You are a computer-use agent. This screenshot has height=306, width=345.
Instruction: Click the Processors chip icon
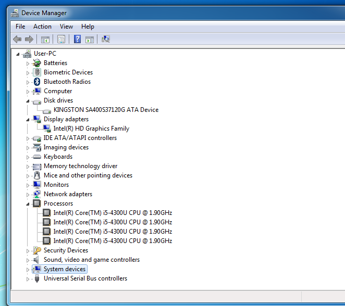[37, 203]
